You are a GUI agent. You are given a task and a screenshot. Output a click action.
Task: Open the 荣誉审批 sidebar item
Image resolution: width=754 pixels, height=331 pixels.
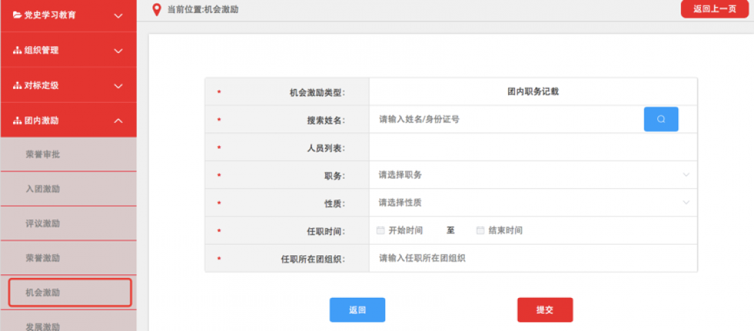pyautogui.click(x=43, y=154)
